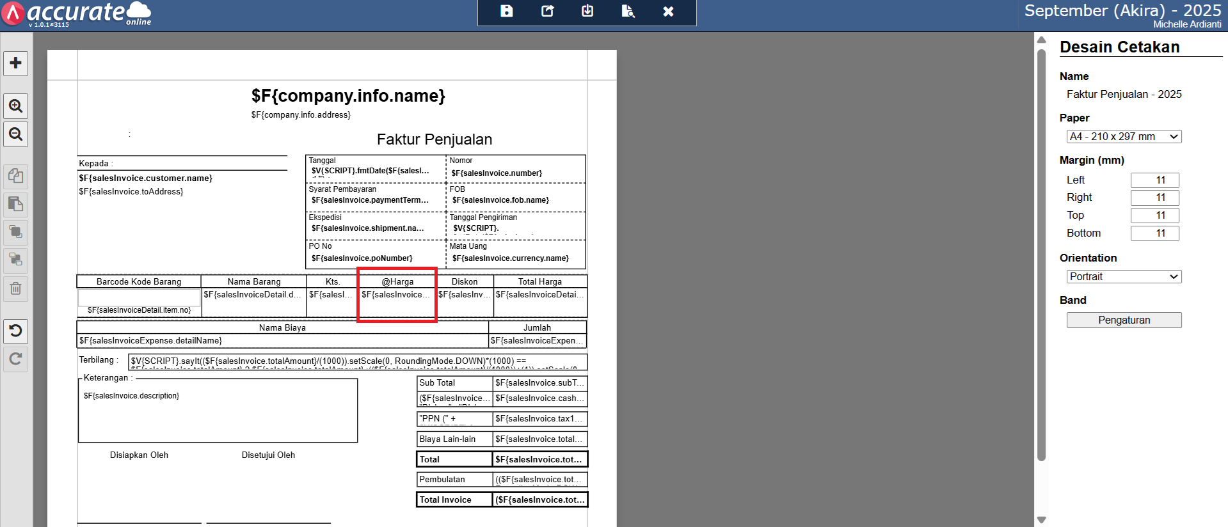The image size is (1228, 527).
Task: Click the import design icon
Action: [587, 11]
